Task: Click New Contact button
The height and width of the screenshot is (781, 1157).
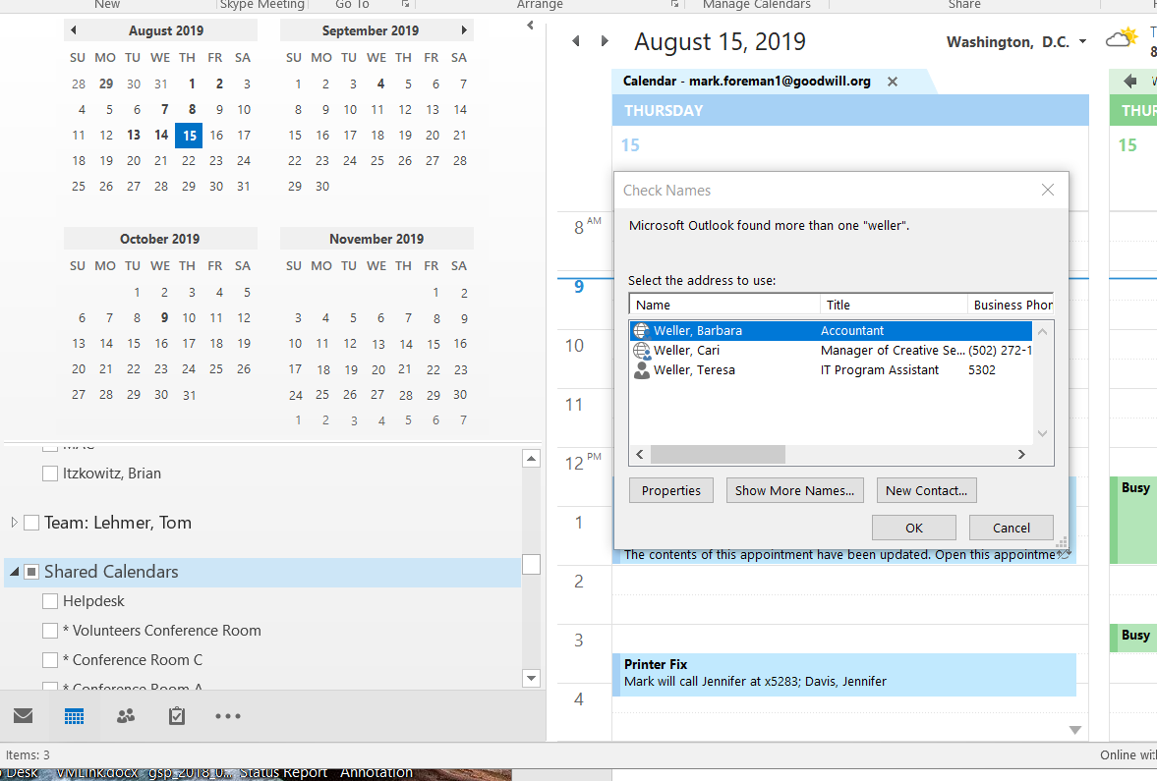Action: 926,490
